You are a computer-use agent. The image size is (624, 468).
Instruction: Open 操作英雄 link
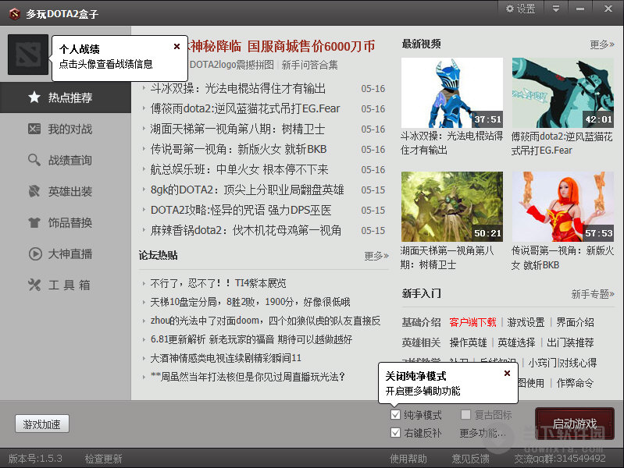[468, 342]
